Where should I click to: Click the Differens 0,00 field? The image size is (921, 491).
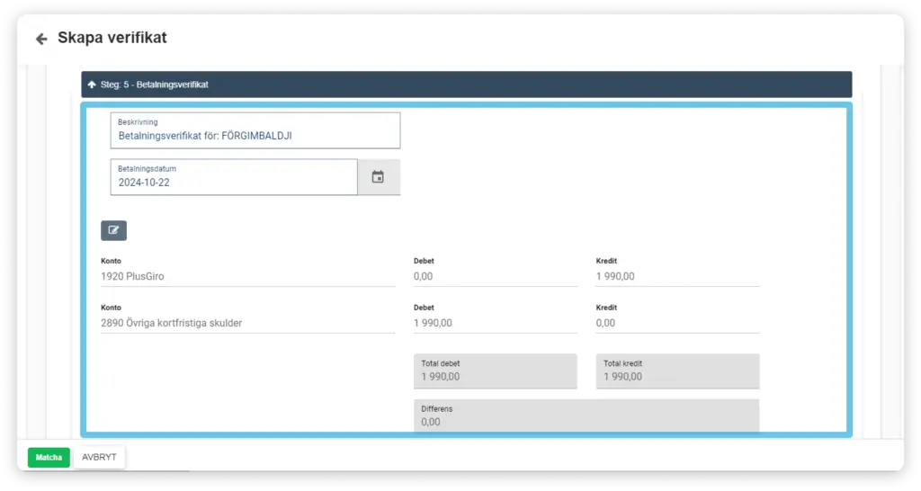pyautogui.click(x=586, y=415)
